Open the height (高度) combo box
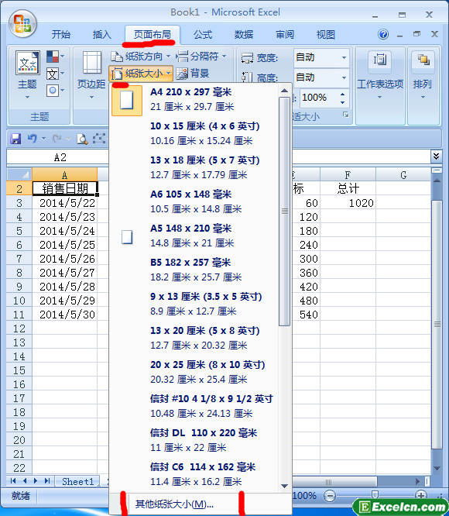This screenshot has width=449, height=516. (x=320, y=77)
